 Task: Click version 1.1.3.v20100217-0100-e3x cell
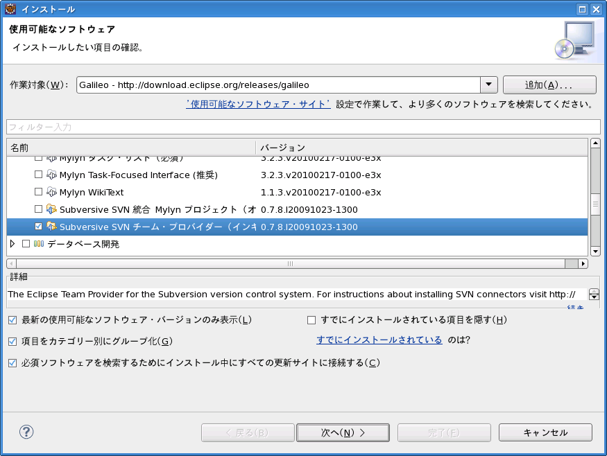[x=321, y=192]
